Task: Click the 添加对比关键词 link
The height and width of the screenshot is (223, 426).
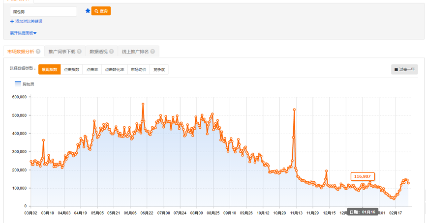Action: (x=29, y=22)
